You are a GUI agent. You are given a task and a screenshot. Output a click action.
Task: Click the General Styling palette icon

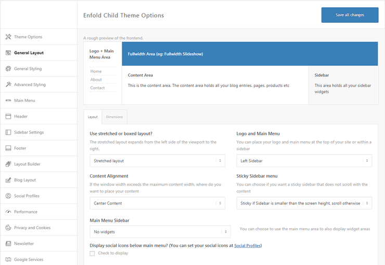point(8,69)
